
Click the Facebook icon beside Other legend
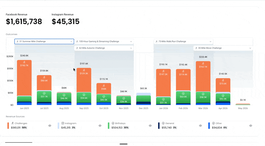213,123
